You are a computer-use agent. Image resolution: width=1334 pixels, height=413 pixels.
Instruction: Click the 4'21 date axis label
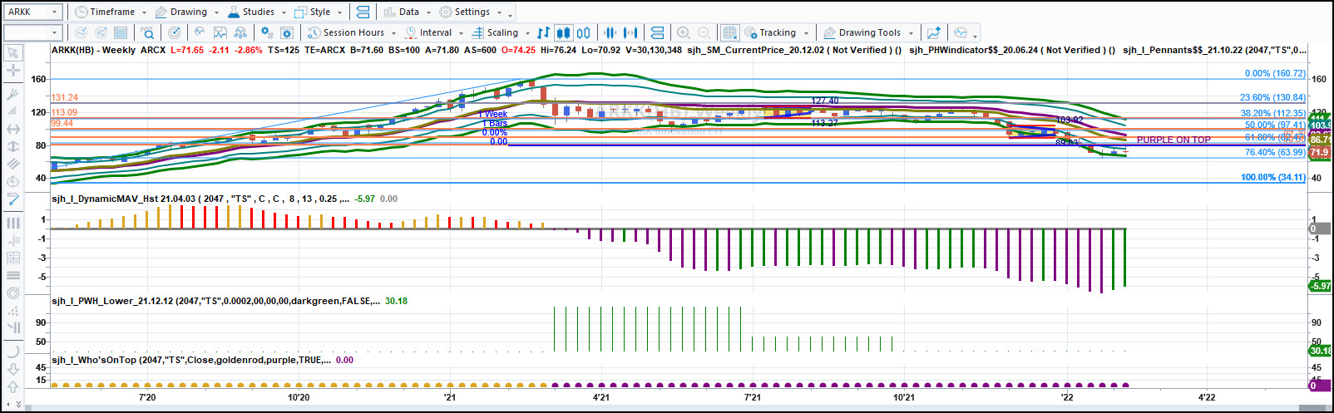[601, 397]
